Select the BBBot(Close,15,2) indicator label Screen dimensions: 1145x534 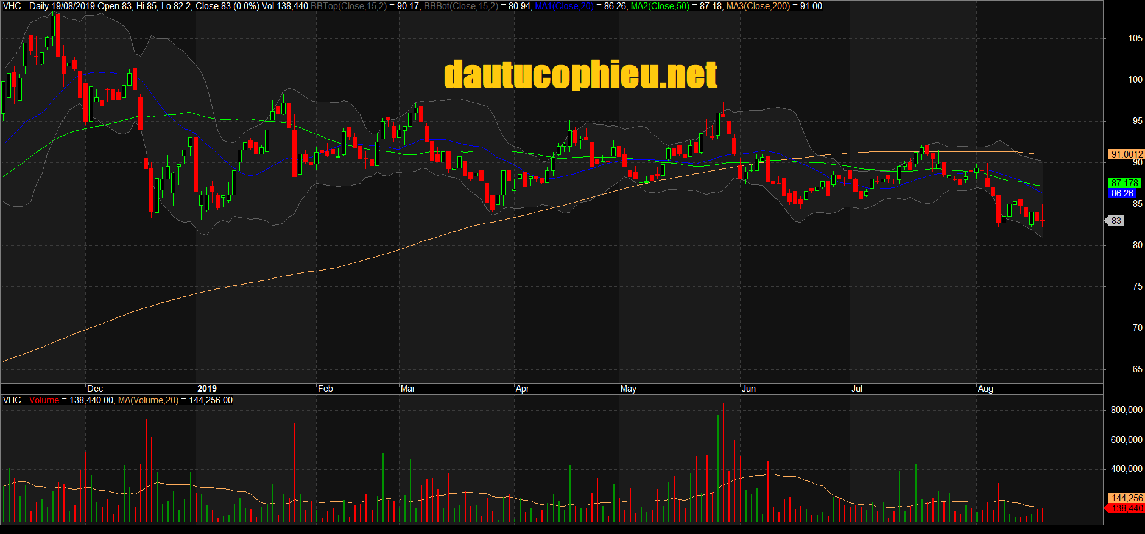[x=460, y=6]
